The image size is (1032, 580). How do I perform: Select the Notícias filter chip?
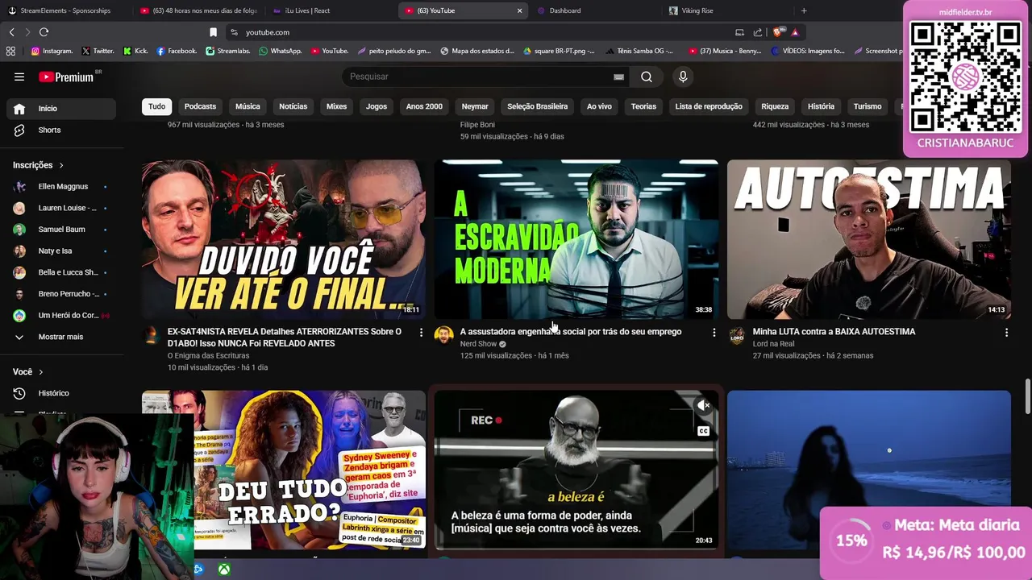pyautogui.click(x=293, y=106)
